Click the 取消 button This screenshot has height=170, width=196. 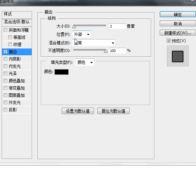[178, 24]
